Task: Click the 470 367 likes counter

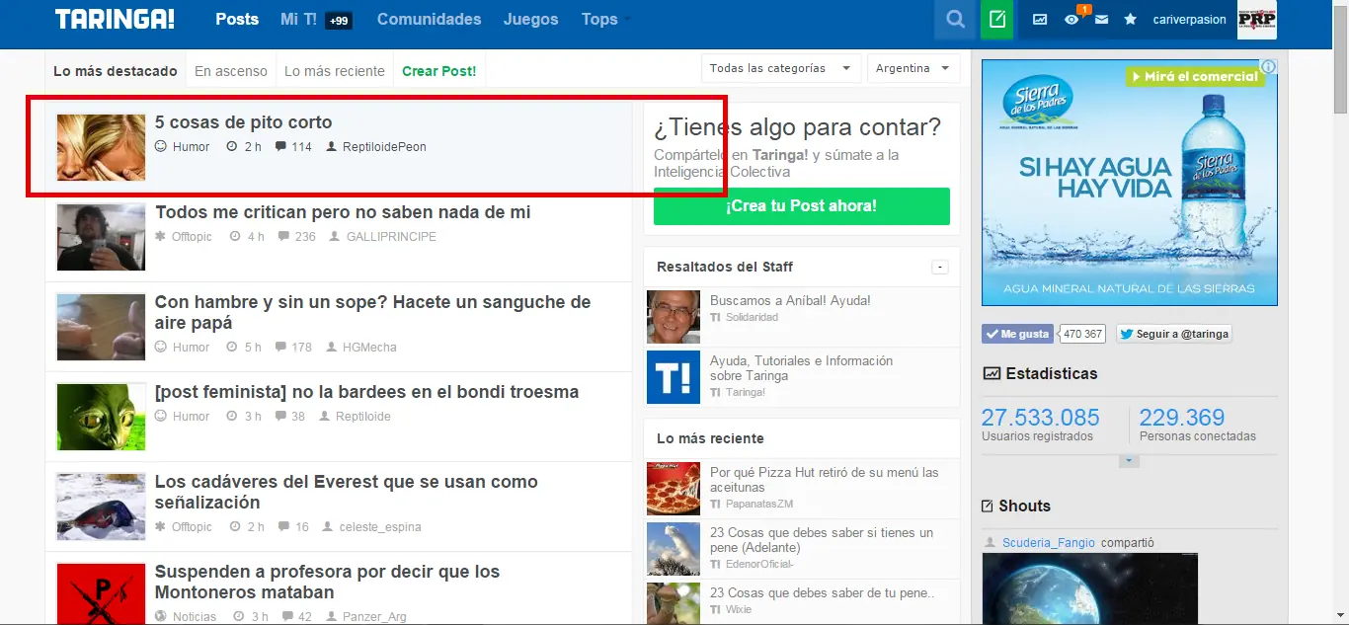Action: click(x=1082, y=334)
